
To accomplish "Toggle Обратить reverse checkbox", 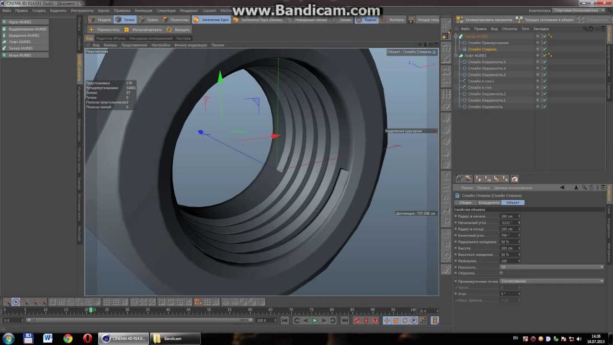I will tap(501, 273).
